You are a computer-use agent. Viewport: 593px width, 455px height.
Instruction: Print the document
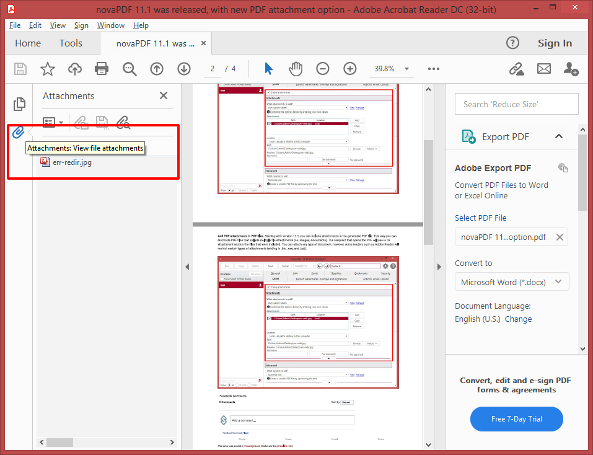(x=102, y=69)
